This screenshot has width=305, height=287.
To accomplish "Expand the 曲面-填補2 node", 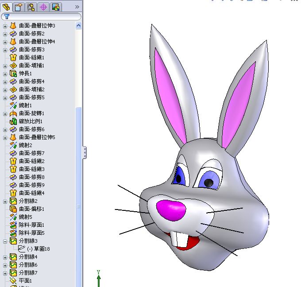I will tap(5, 90).
